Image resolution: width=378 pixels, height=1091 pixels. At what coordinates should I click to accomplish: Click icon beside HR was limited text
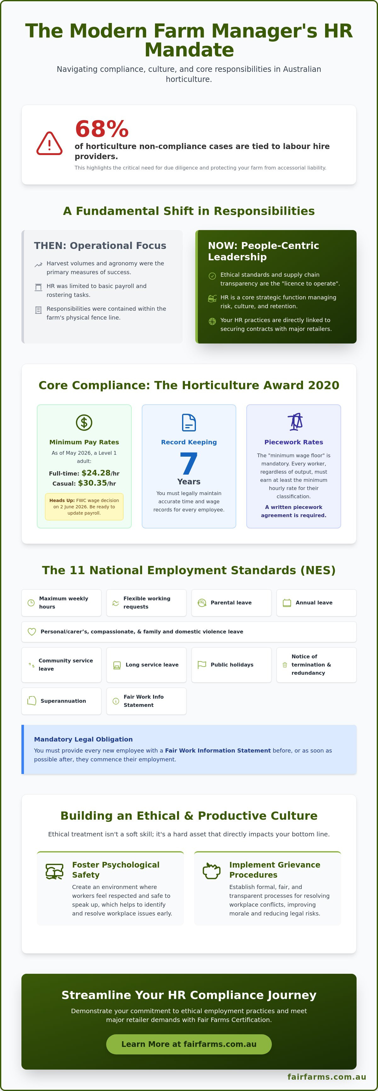pos(38,287)
